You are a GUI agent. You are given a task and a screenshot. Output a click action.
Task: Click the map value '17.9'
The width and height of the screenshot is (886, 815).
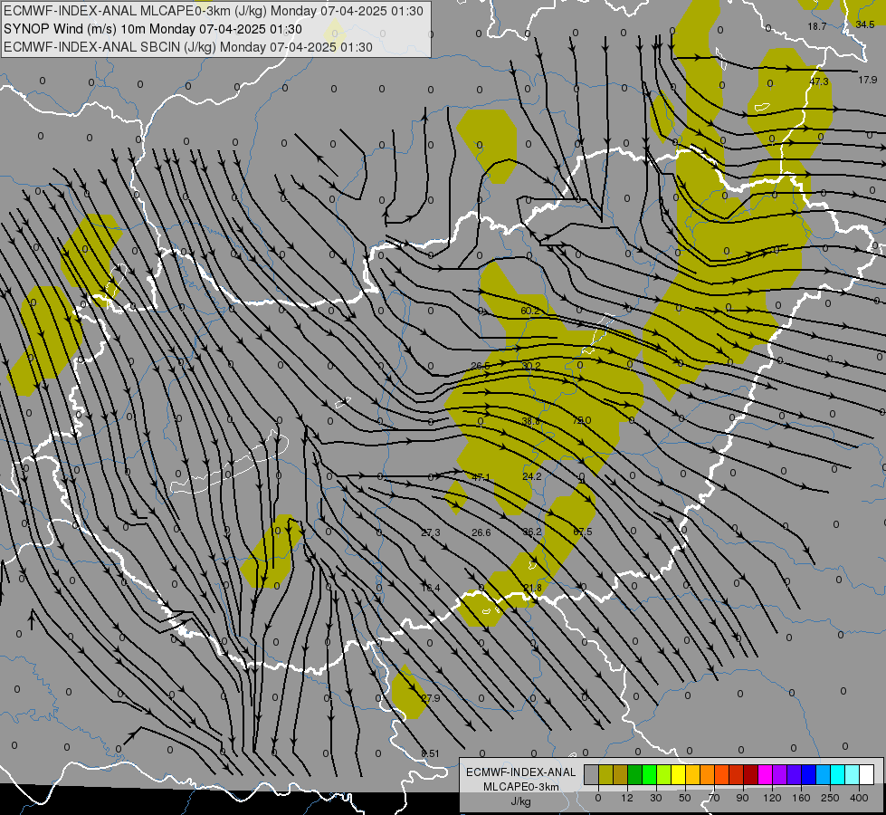click(x=868, y=81)
